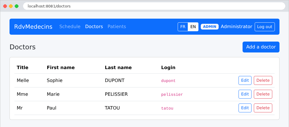Viewport: 289px width, 127px height.
Task: Edit Marie PELISSIER's record
Action: [x=245, y=94]
